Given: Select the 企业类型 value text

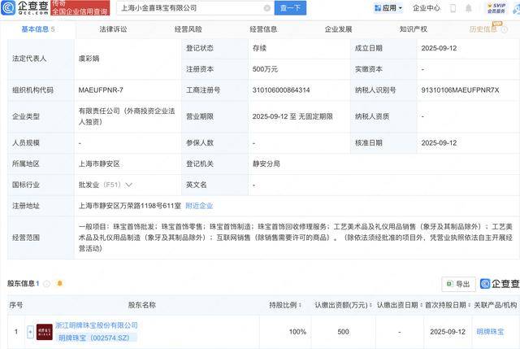Looking at the screenshot, I should click(127, 116).
